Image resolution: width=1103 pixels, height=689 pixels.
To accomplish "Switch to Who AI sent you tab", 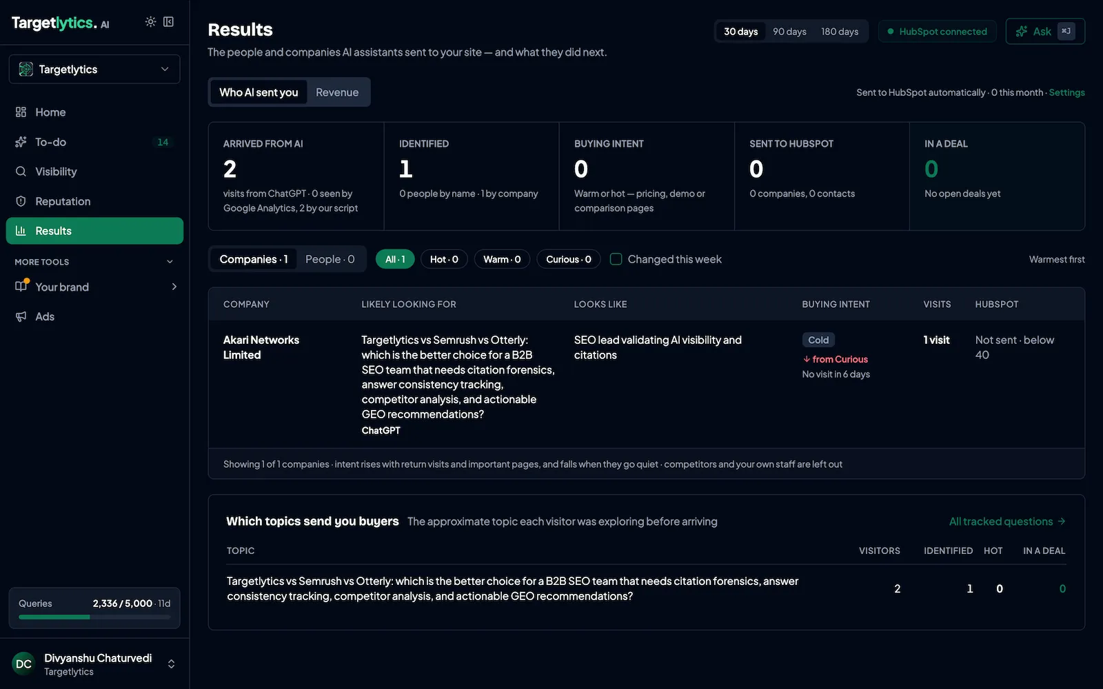I will coord(259,92).
